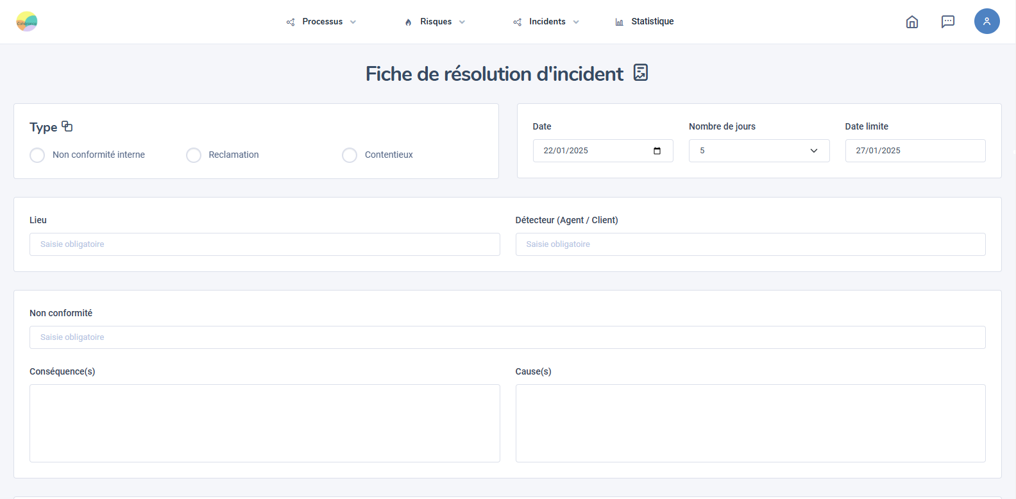Screen dimensions: 1016x499
Task: Open the calendar picker in Date field
Action: [x=657, y=151]
